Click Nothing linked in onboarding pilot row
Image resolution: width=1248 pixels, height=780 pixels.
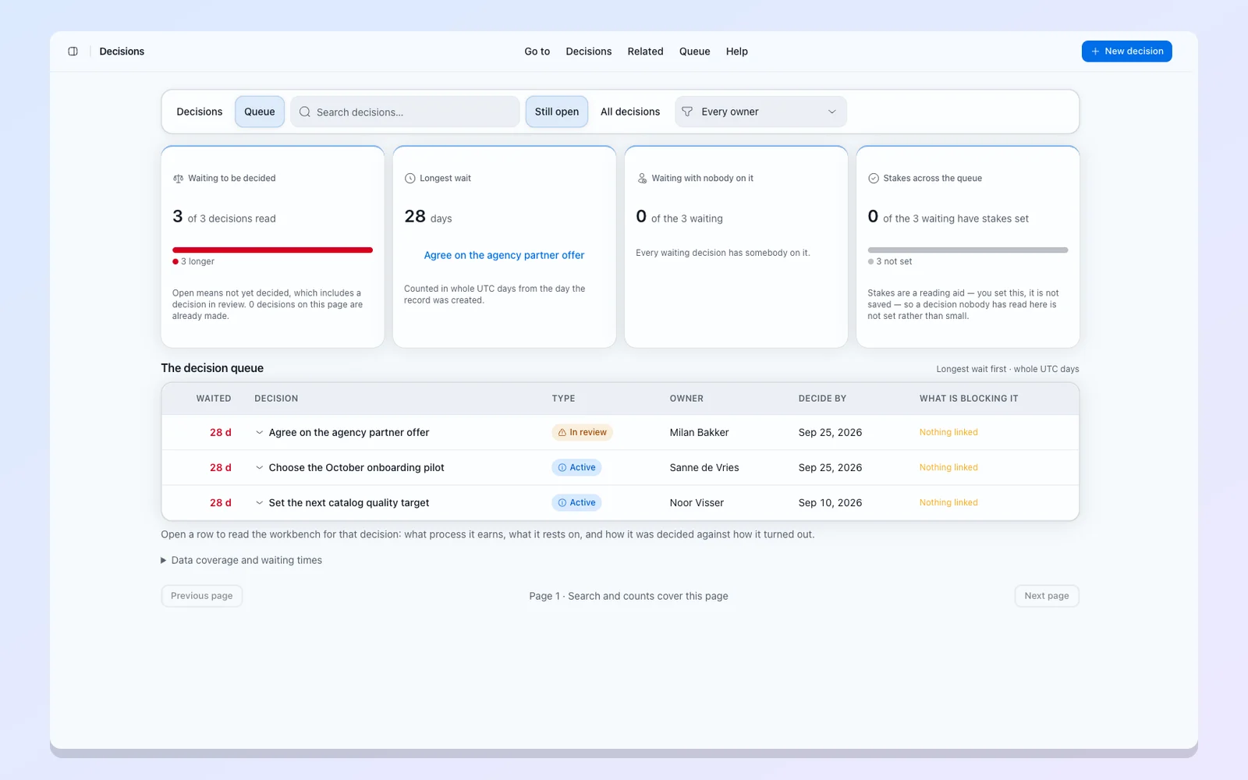point(948,468)
